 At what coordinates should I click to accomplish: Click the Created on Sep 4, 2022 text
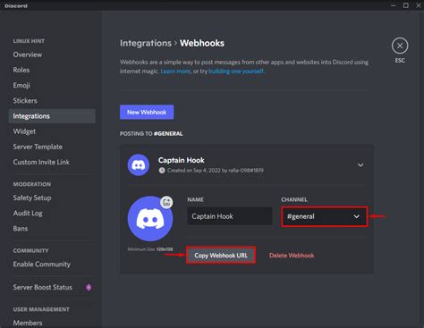click(215, 171)
